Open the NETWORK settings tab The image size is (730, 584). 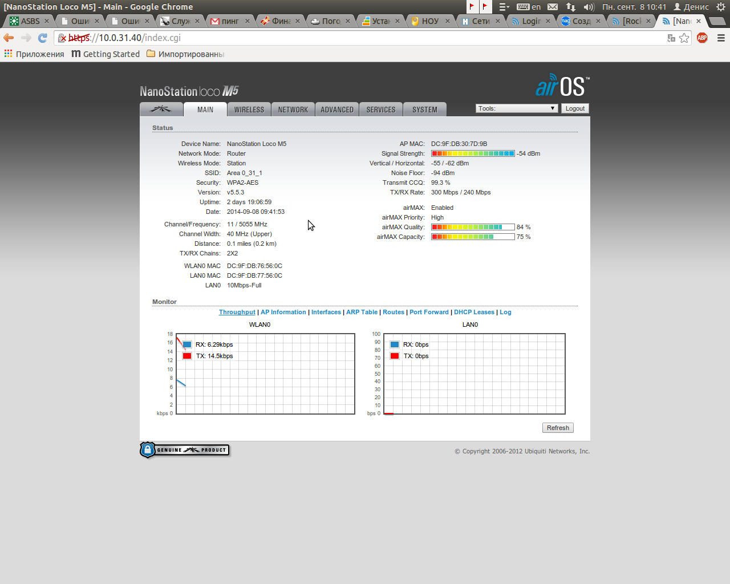pyautogui.click(x=293, y=109)
